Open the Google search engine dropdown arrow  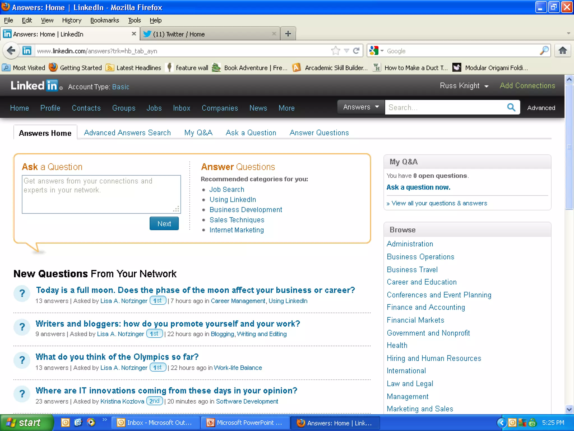[x=382, y=51]
